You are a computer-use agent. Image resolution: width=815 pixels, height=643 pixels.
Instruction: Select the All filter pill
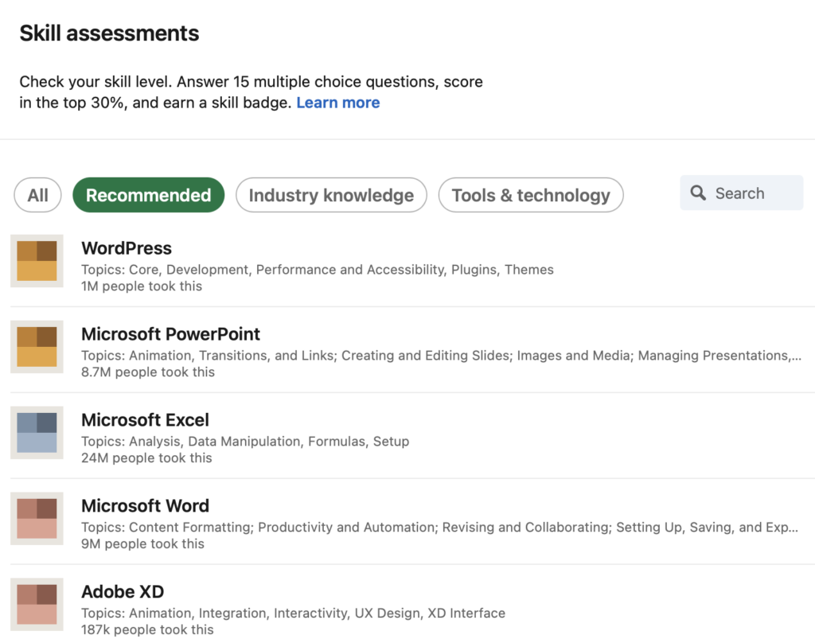pyautogui.click(x=38, y=195)
